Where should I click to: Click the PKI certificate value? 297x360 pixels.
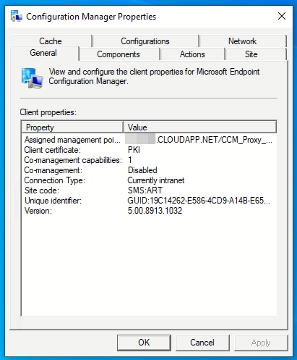click(x=134, y=150)
